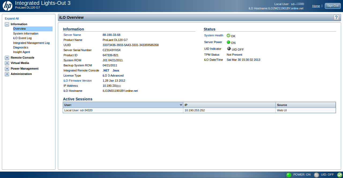Click the Expand All link

click(12, 18)
